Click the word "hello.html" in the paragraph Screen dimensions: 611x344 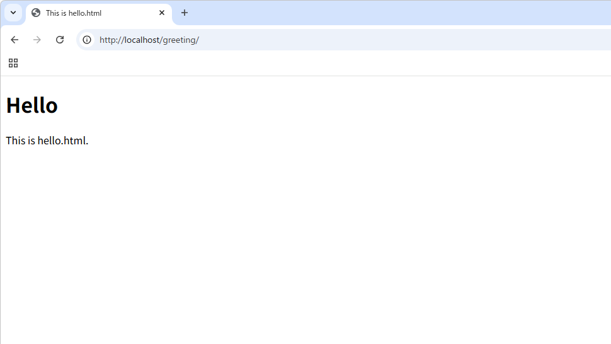coord(62,140)
